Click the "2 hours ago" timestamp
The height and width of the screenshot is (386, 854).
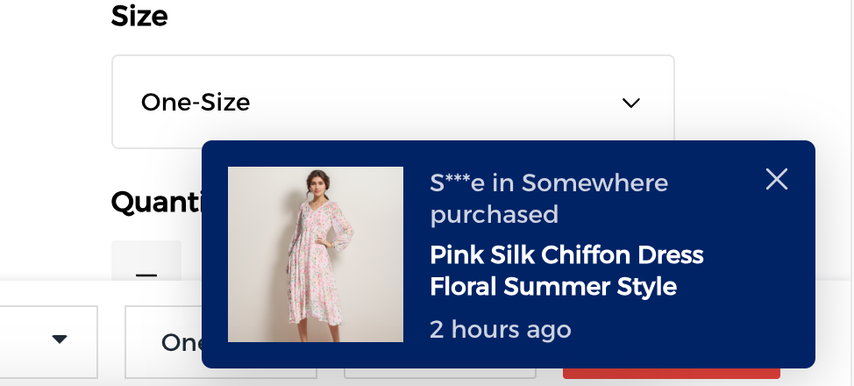(500, 330)
